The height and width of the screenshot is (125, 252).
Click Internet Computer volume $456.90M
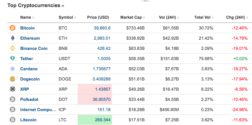[x=169, y=110]
